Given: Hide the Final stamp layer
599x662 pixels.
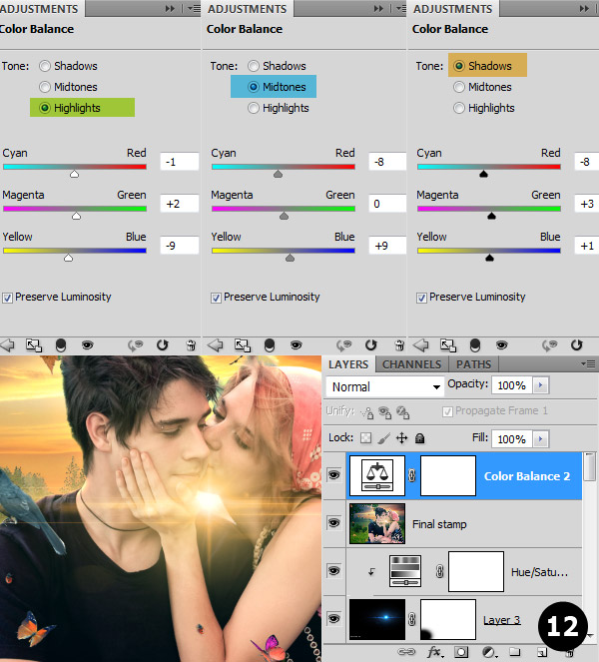Looking at the screenshot, I should 333,522.
